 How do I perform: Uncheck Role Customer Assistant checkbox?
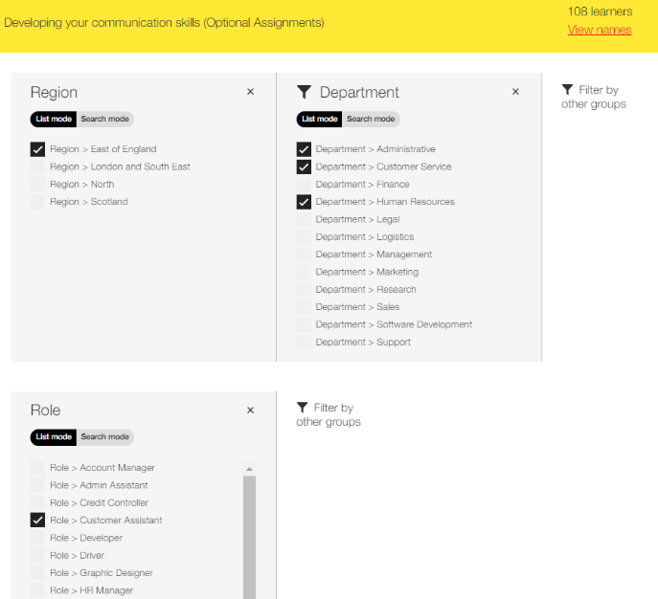(37, 521)
